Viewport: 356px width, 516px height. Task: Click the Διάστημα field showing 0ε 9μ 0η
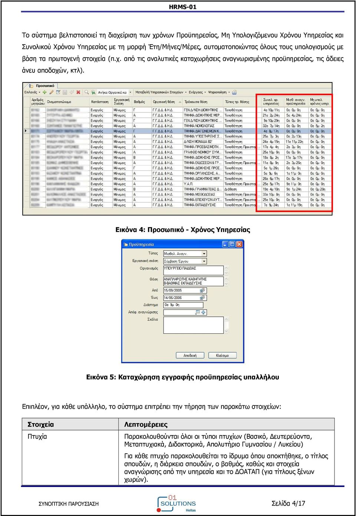click(x=184, y=305)
